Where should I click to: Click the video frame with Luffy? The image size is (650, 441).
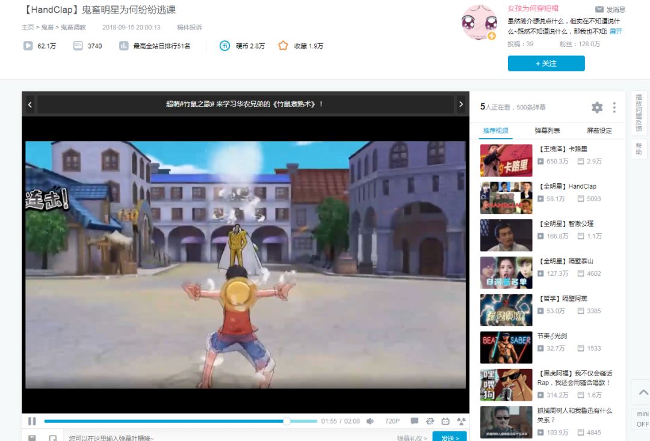(246, 265)
